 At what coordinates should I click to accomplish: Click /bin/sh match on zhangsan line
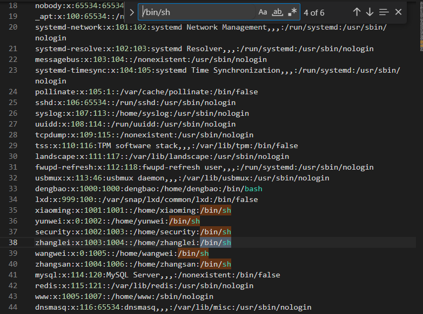point(215,264)
